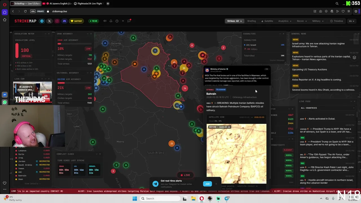Expand Military menu
The width and height of the screenshot is (361, 203).
coord(318,21)
